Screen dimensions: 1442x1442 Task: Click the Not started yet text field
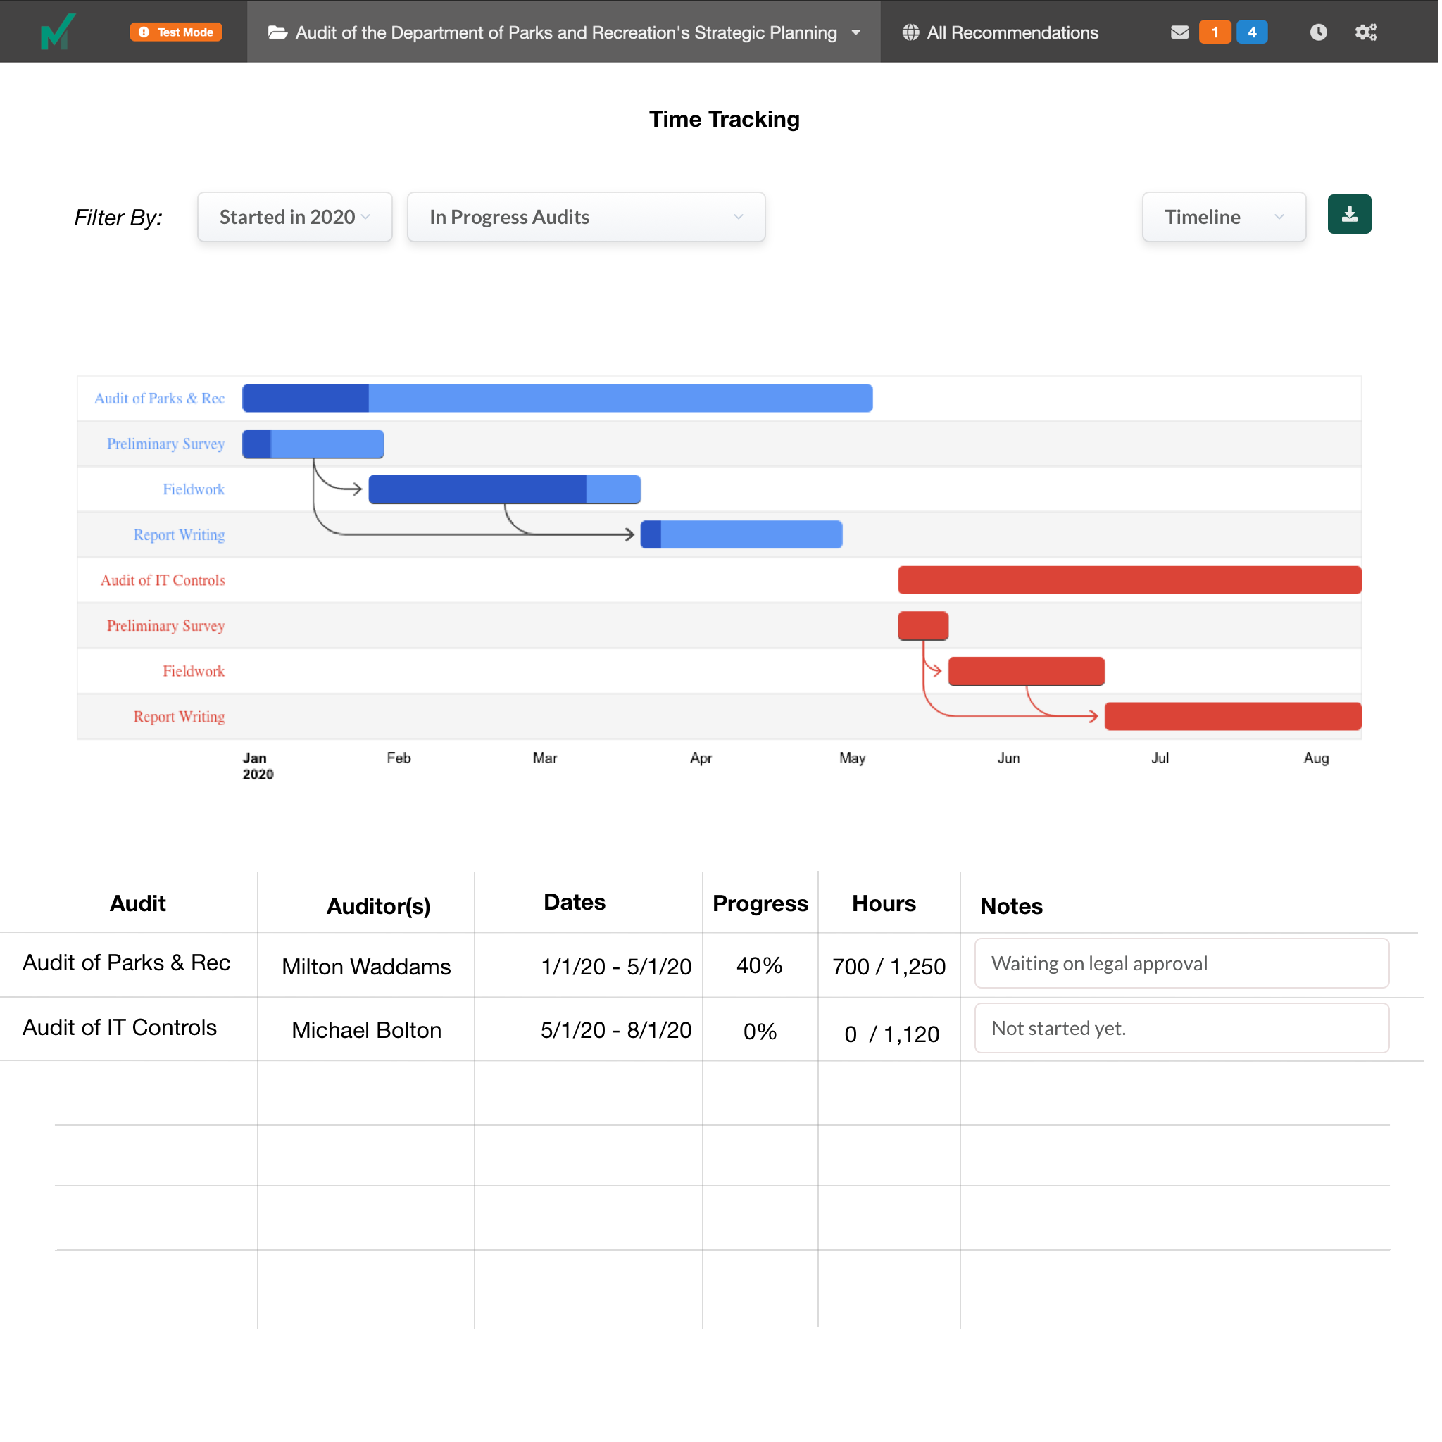pyautogui.click(x=1181, y=1029)
